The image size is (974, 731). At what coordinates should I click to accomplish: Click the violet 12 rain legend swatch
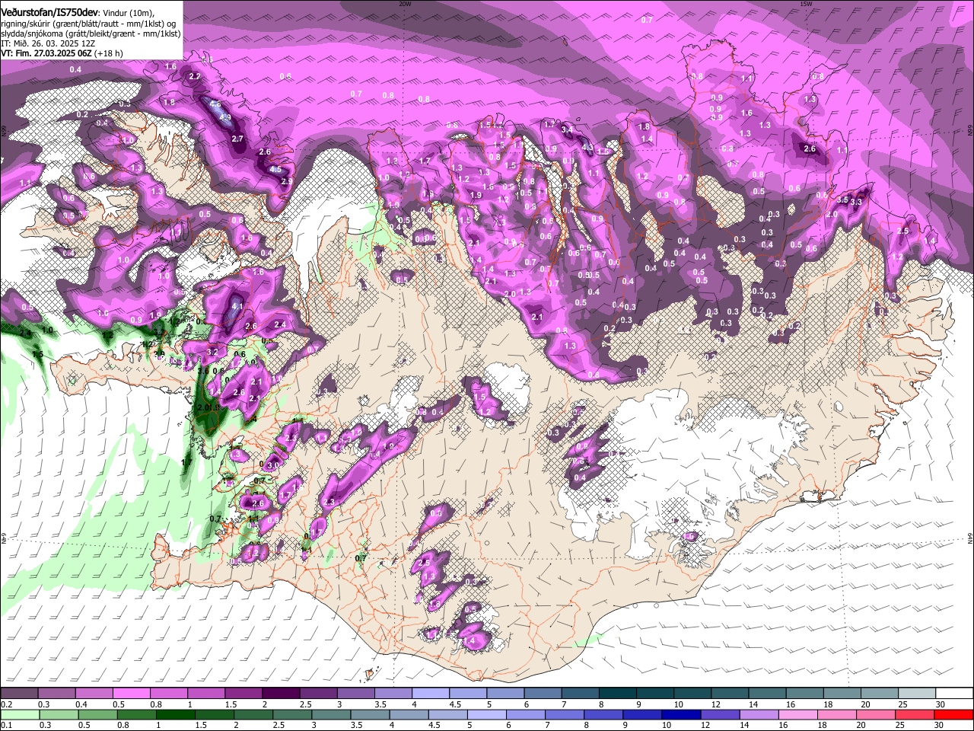point(720,714)
